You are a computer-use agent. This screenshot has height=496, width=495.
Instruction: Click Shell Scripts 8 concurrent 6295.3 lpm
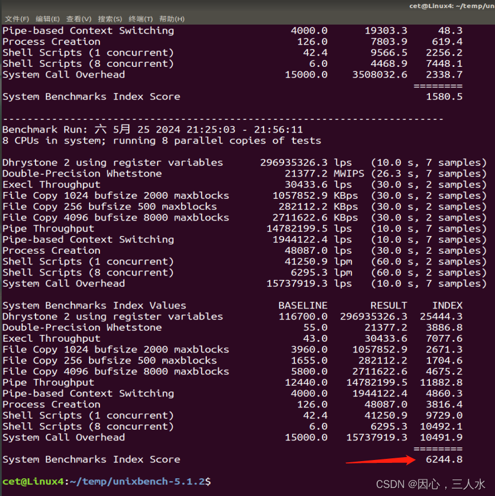(321, 273)
